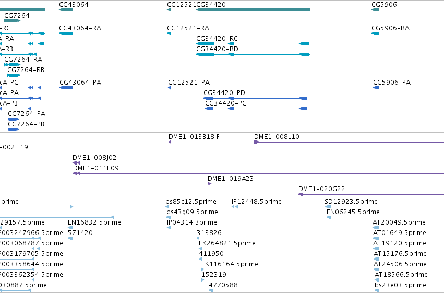Select the CG12521 gene label
The height and width of the screenshot is (293, 444).
click(x=182, y=5)
